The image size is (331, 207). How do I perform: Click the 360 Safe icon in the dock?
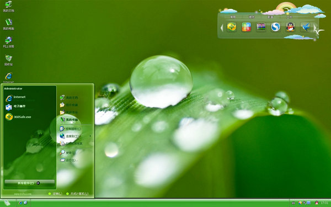pyautogui.click(x=232, y=27)
